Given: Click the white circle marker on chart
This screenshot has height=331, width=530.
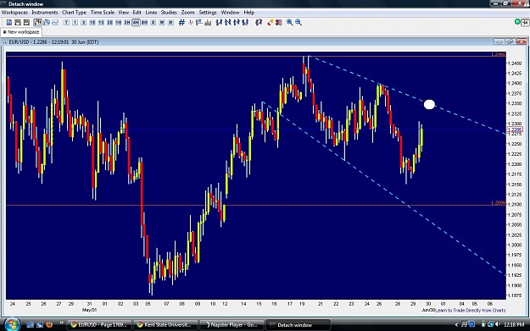Looking at the screenshot, I should click(x=429, y=105).
